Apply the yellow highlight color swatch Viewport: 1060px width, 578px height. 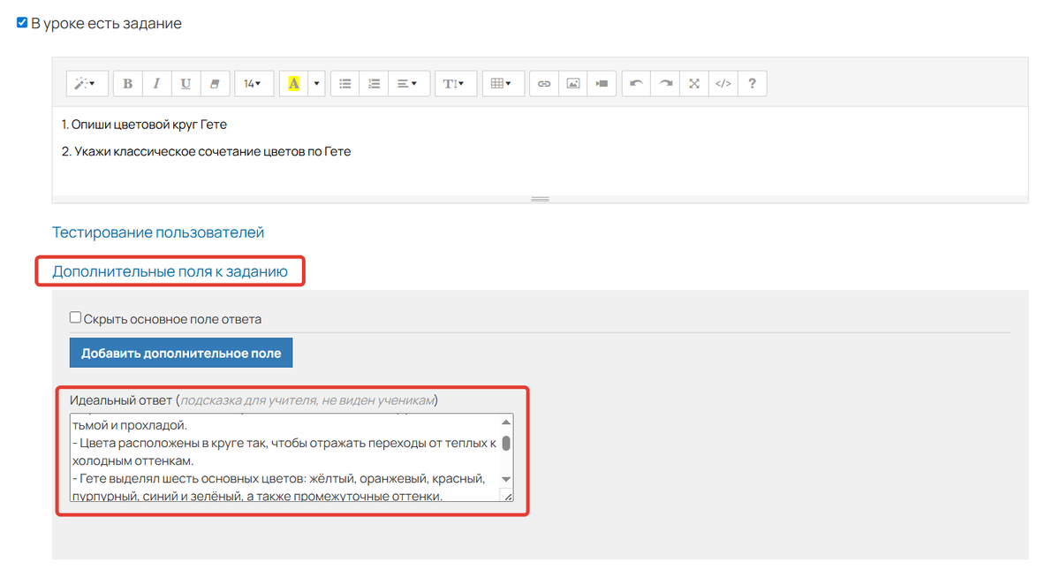[x=293, y=83]
